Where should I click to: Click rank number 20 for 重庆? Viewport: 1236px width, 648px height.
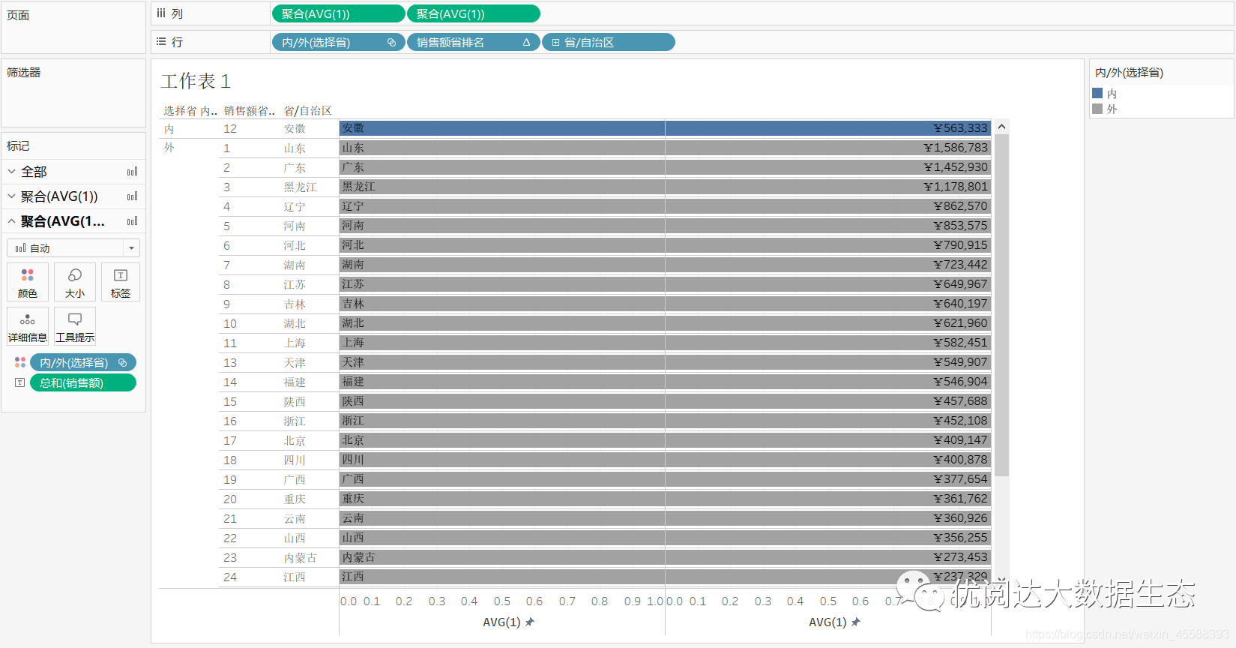230,499
